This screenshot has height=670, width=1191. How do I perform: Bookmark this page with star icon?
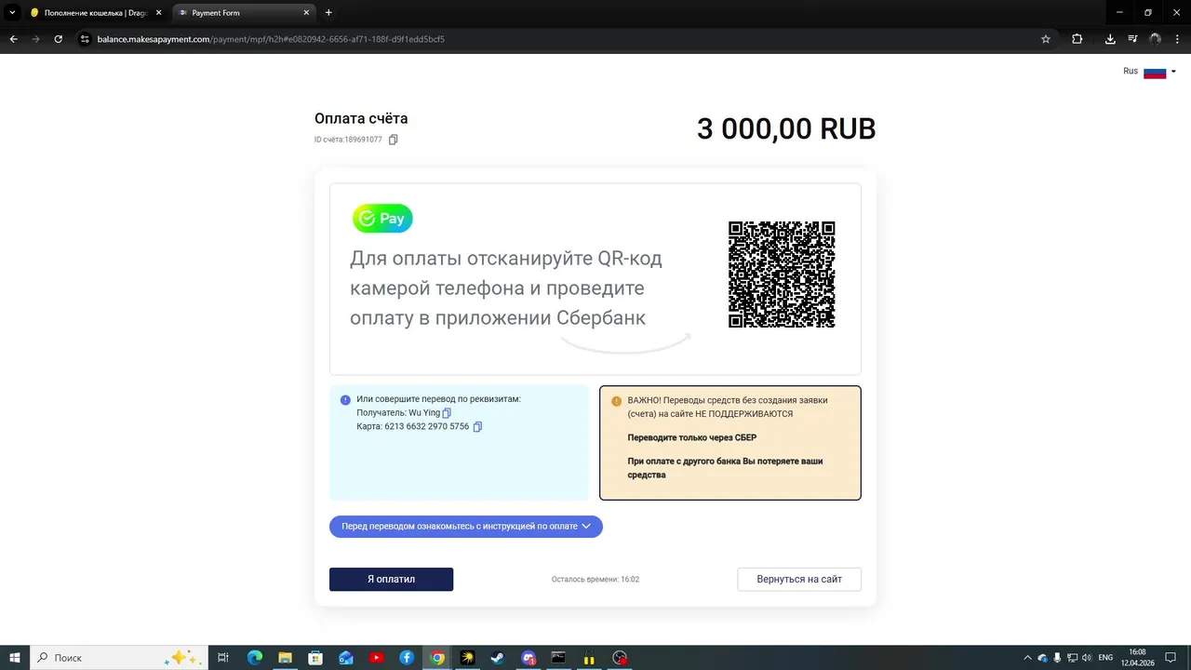click(1046, 39)
